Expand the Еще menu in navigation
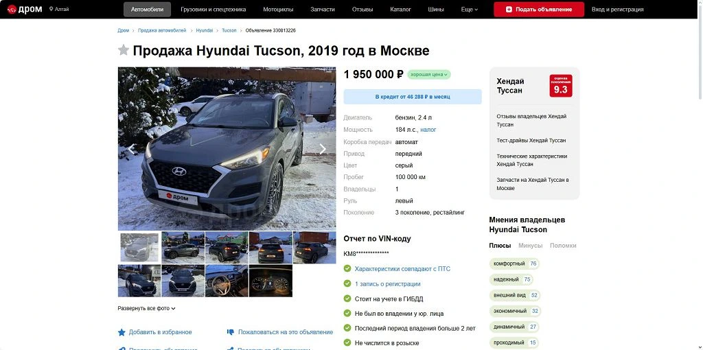Image resolution: width=703 pixels, height=350 pixels. 470,9
